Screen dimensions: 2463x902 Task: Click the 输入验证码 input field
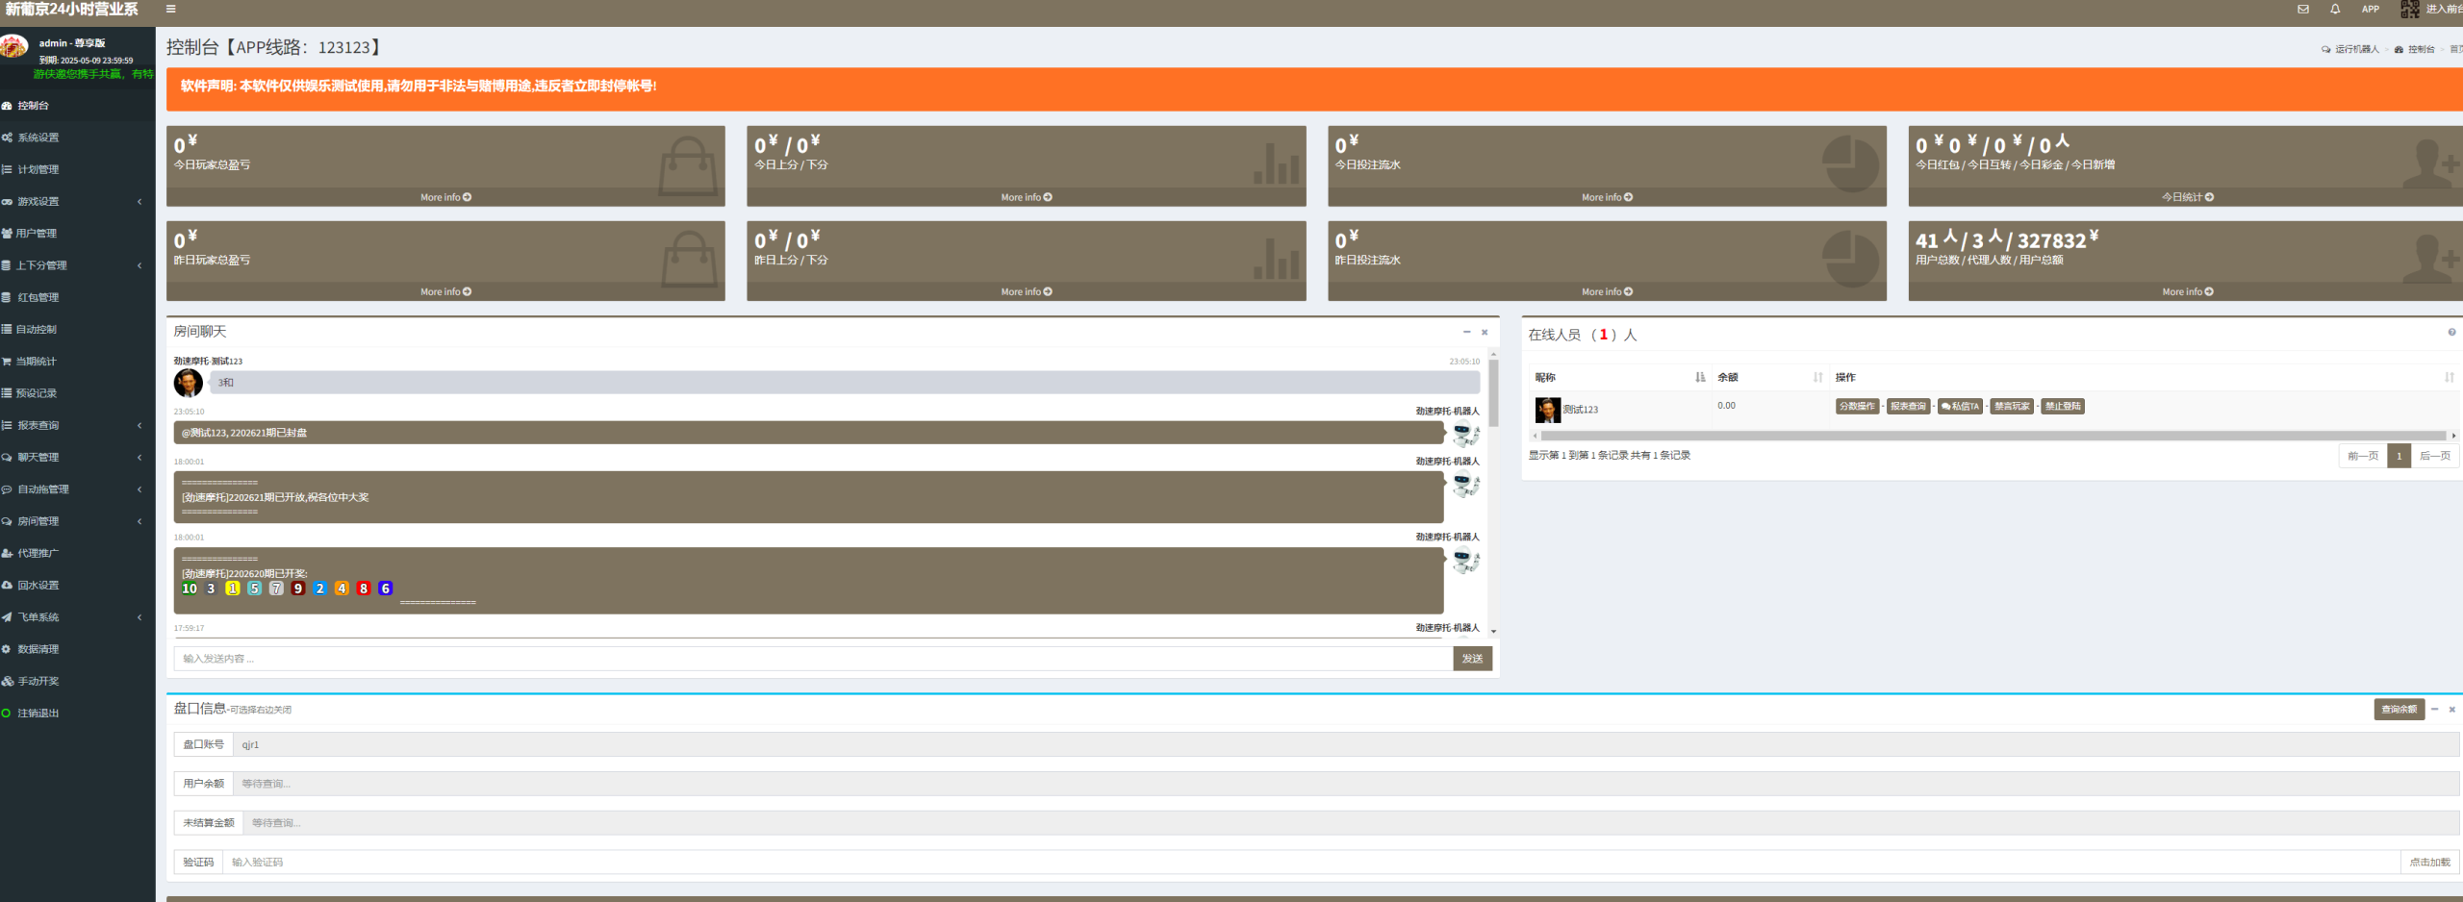(x=1308, y=863)
